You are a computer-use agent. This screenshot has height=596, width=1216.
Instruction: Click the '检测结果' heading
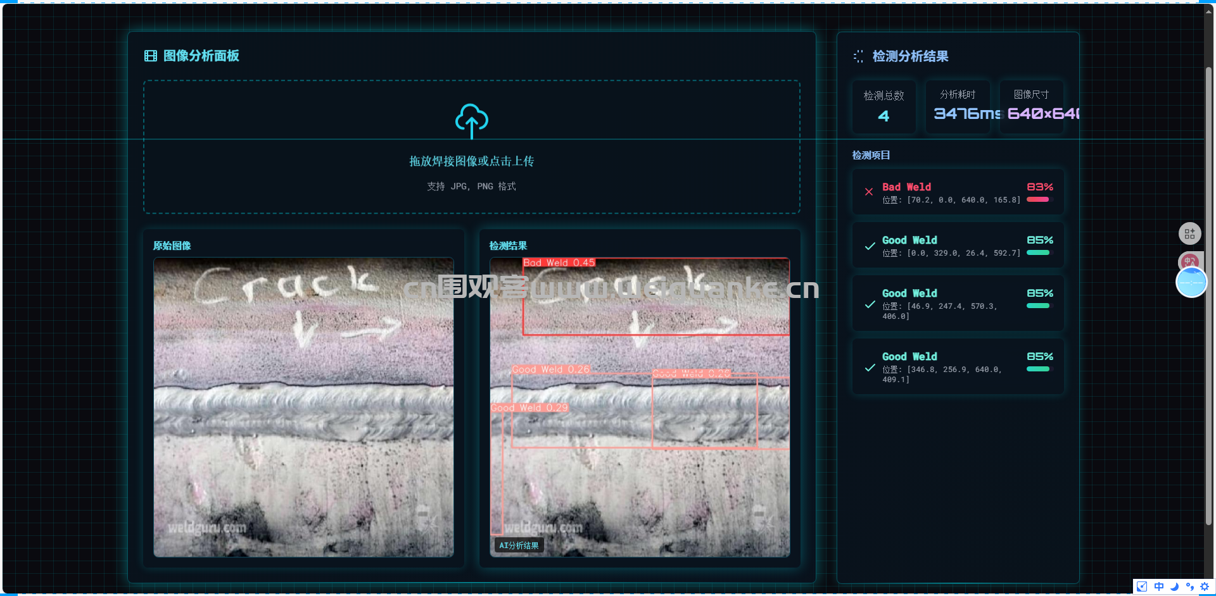[508, 245]
